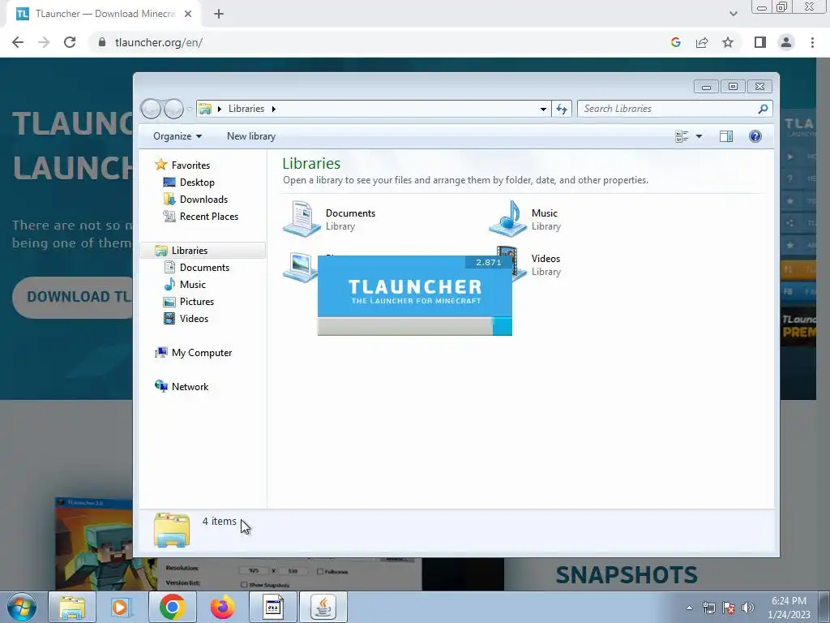The height and width of the screenshot is (623, 830).
Task: Click Google icon in address bar
Action: (x=675, y=42)
